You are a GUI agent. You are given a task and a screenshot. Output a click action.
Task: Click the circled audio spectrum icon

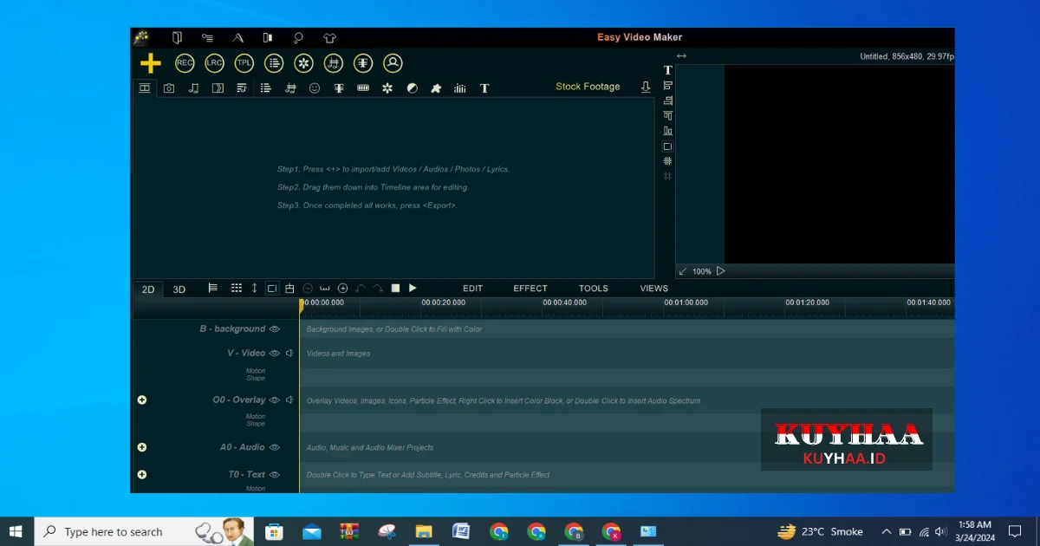(x=363, y=63)
